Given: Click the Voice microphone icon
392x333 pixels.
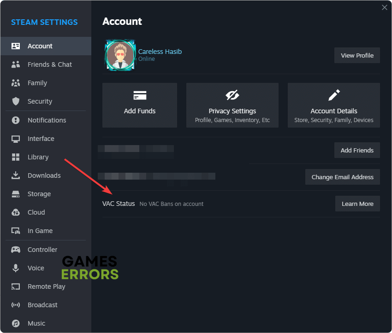Looking at the screenshot, I should 16,268.
